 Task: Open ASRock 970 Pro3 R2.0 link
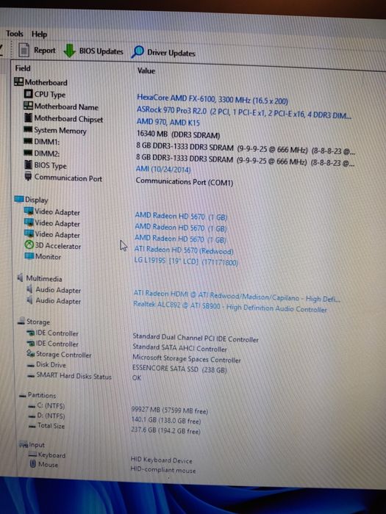[244, 112]
